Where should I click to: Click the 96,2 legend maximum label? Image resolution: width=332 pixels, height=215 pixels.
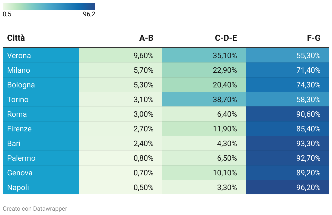(x=89, y=14)
